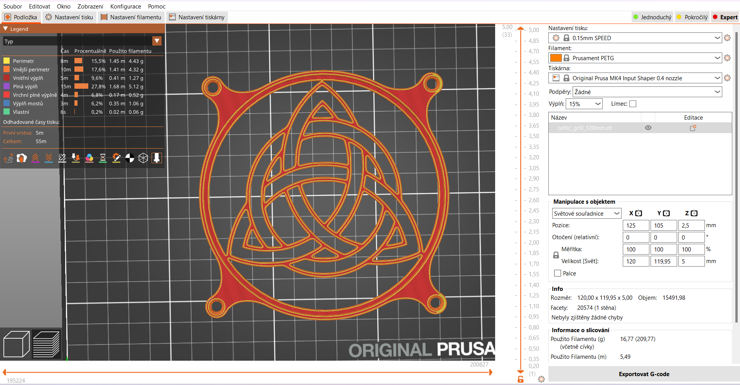Switch to sliced layers preview icon

pos(46,344)
